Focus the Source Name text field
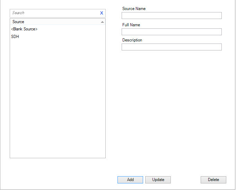 [171, 16]
